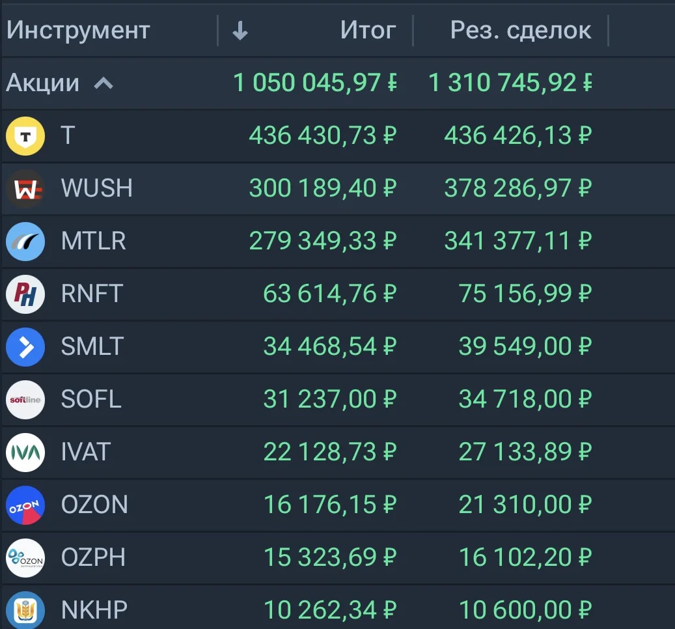Click IVAT total 22 128,73 ₽
This screenshot has height=629, width=675.
[330, 452]
